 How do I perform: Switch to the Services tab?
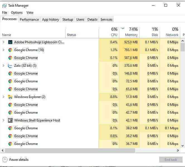[x=106, y=20]
